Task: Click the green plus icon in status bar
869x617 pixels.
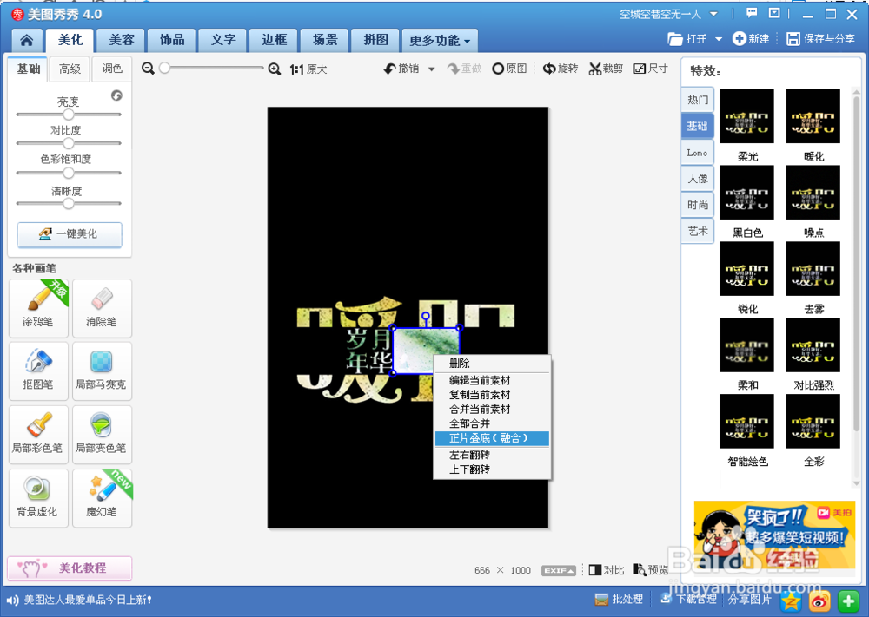Action: (x=848, y=601)
